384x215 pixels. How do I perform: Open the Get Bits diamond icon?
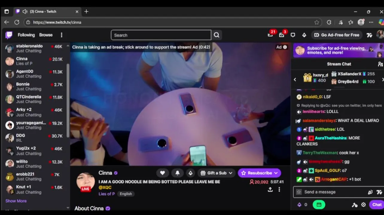(304, 35)
